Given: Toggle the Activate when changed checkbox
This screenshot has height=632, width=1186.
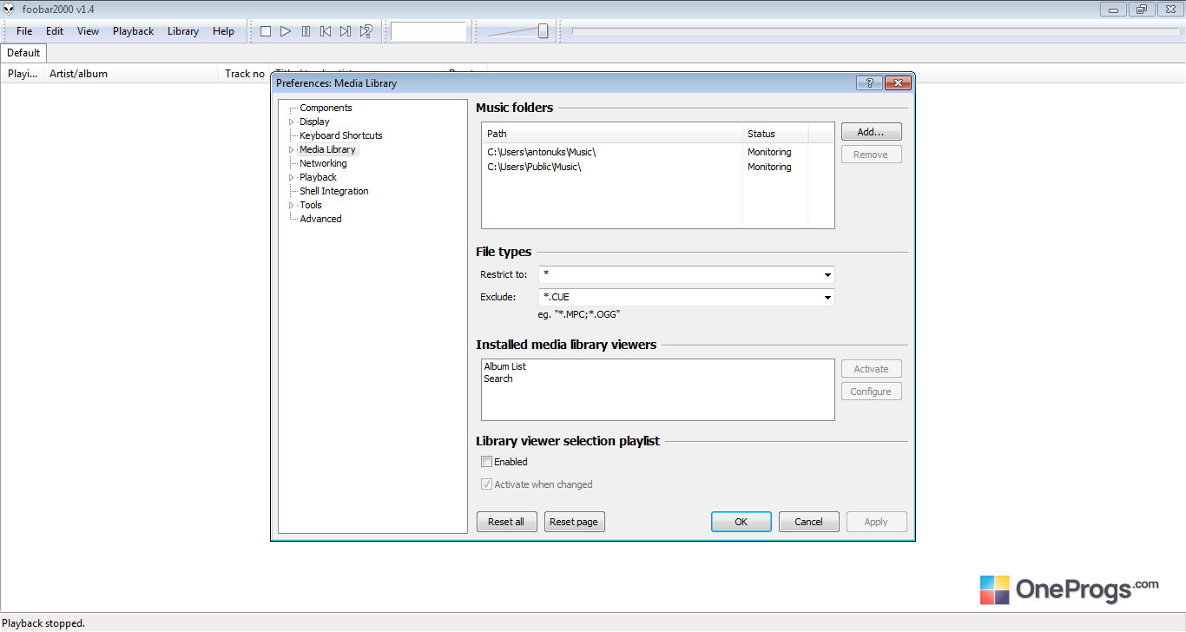Looking at the screenshot, I should click(x=486, y=484).
